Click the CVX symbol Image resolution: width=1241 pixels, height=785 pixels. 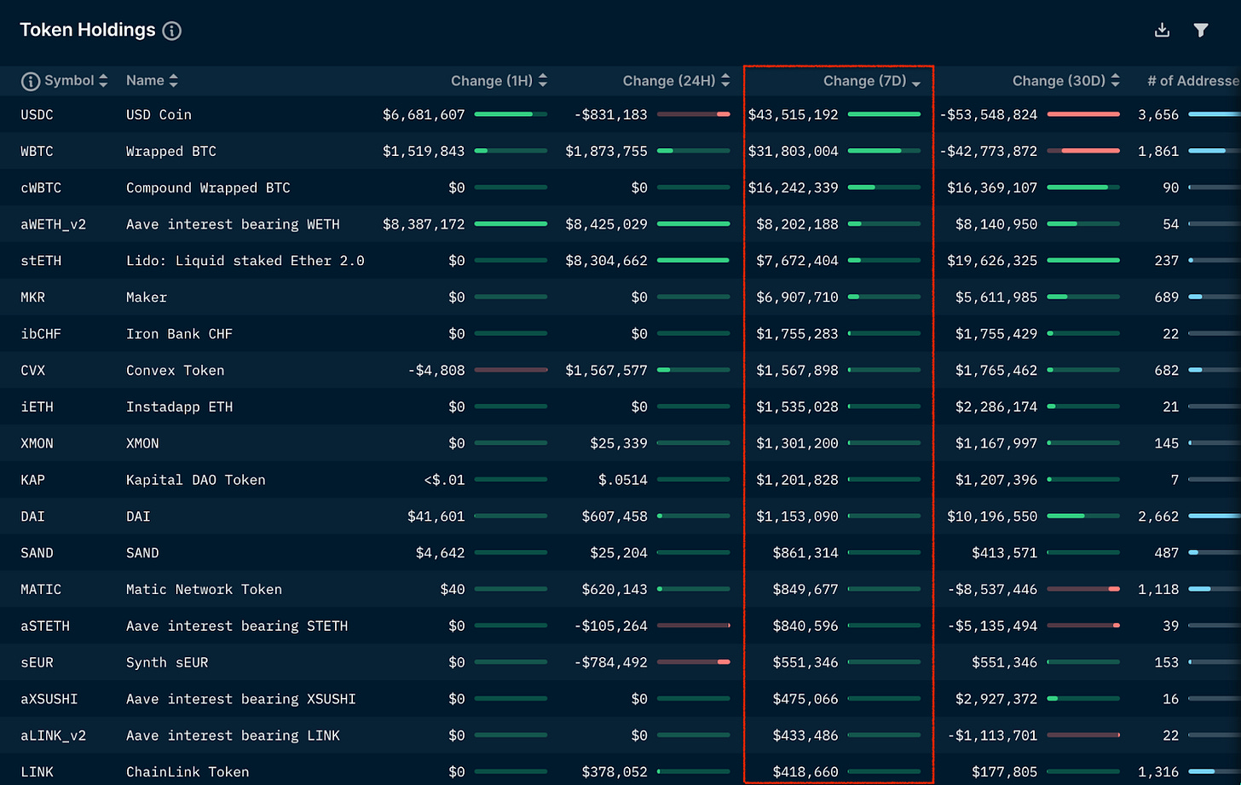click(32, 371)
